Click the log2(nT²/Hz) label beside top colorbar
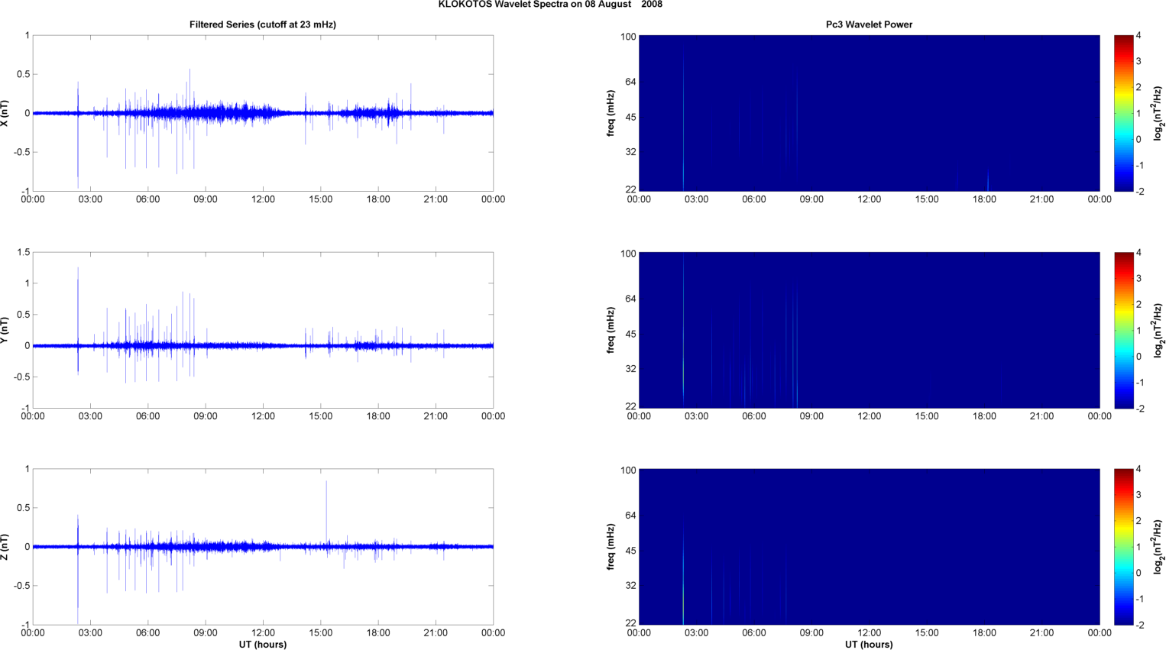The width and height of the screenshot is (1166, 650). click(1158, 113)
